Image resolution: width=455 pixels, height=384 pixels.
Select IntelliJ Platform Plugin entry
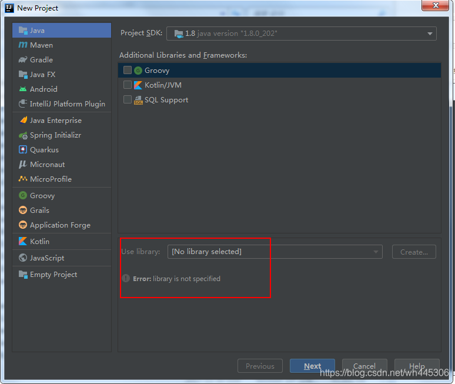[x=62, y=103]
